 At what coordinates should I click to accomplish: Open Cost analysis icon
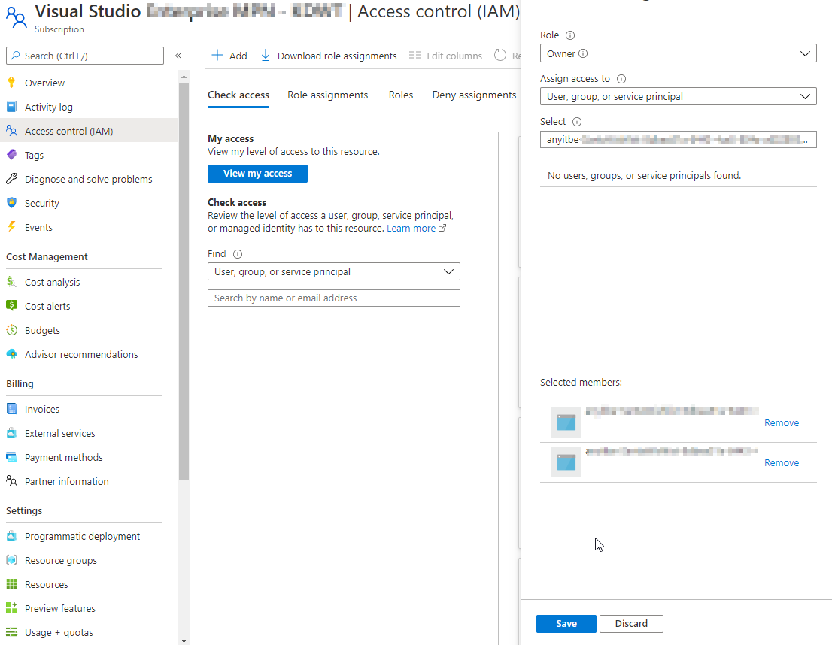[12, 282]
